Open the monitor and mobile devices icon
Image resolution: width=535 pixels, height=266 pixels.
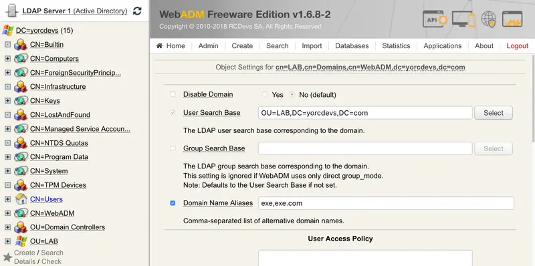pos(463,19)
